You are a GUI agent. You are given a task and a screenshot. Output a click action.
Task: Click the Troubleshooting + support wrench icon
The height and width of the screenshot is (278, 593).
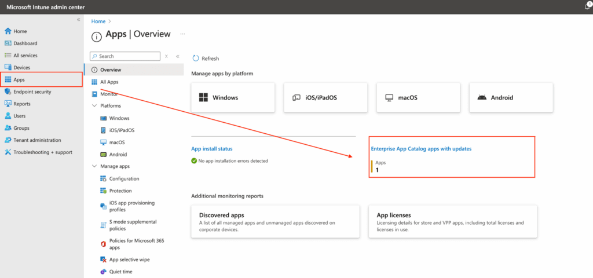tap(8, 152)
